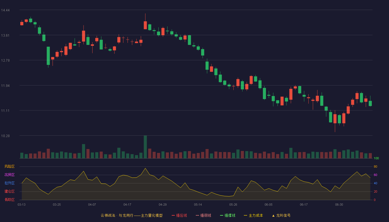Click the 03-25 date label
This screenshot has height=222, width=389.
tap(57, 205)
